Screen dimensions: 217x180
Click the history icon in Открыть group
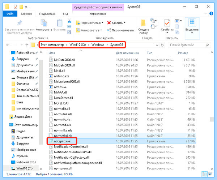[177, 33]
